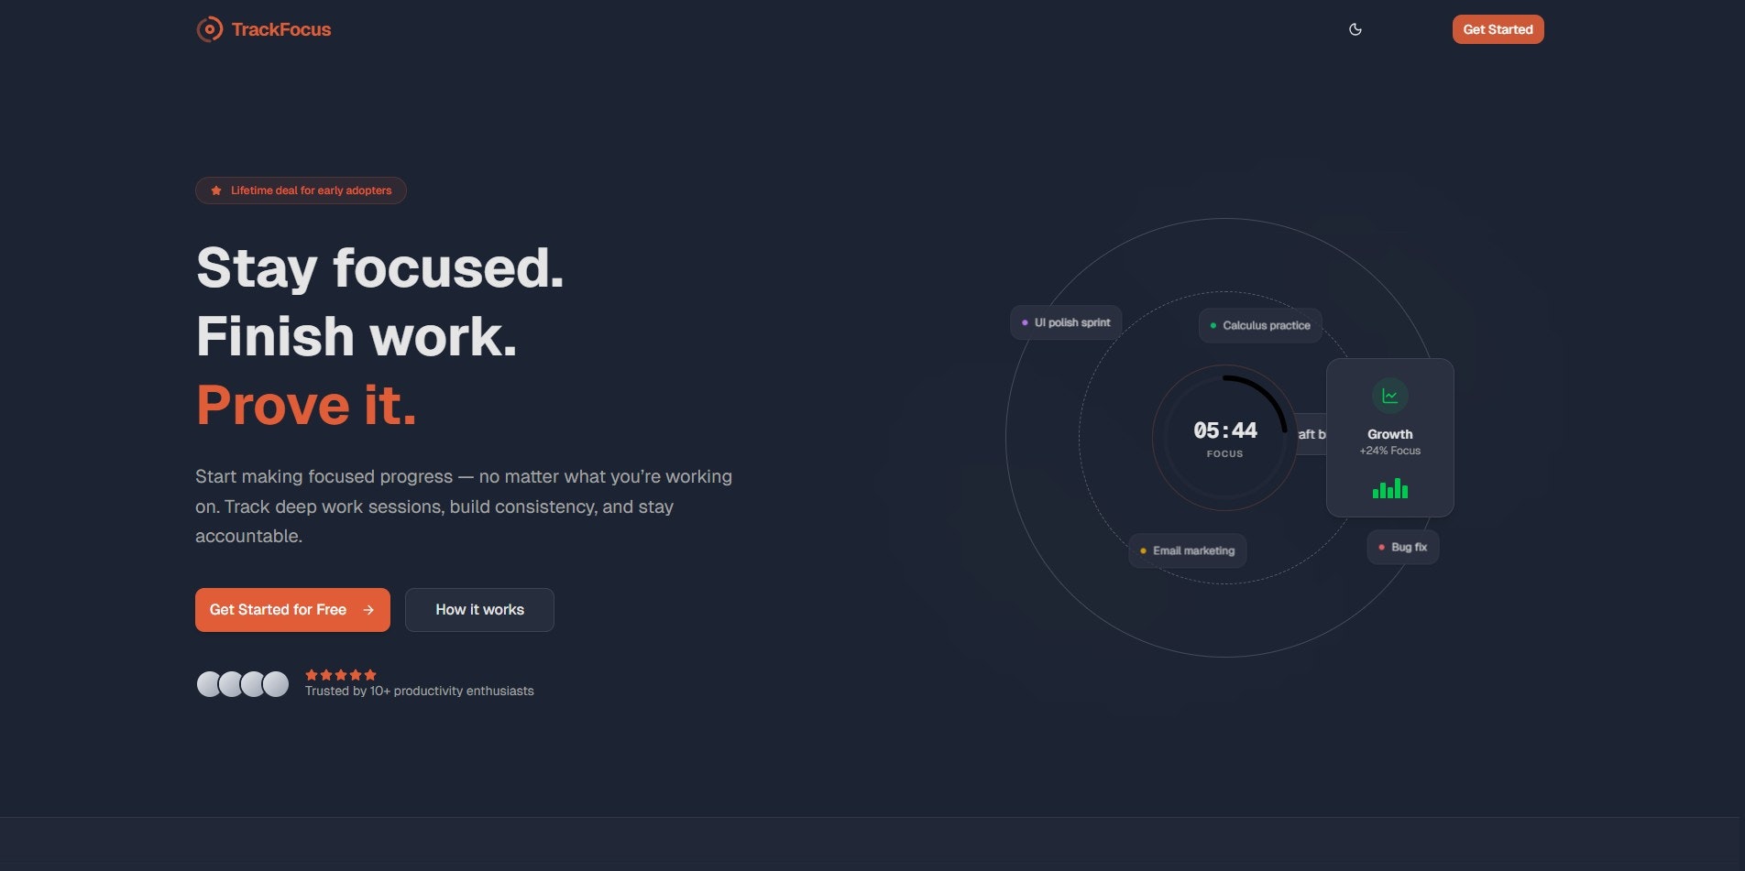Select the star icon in the lifetime deal badge

pos(215,190)
